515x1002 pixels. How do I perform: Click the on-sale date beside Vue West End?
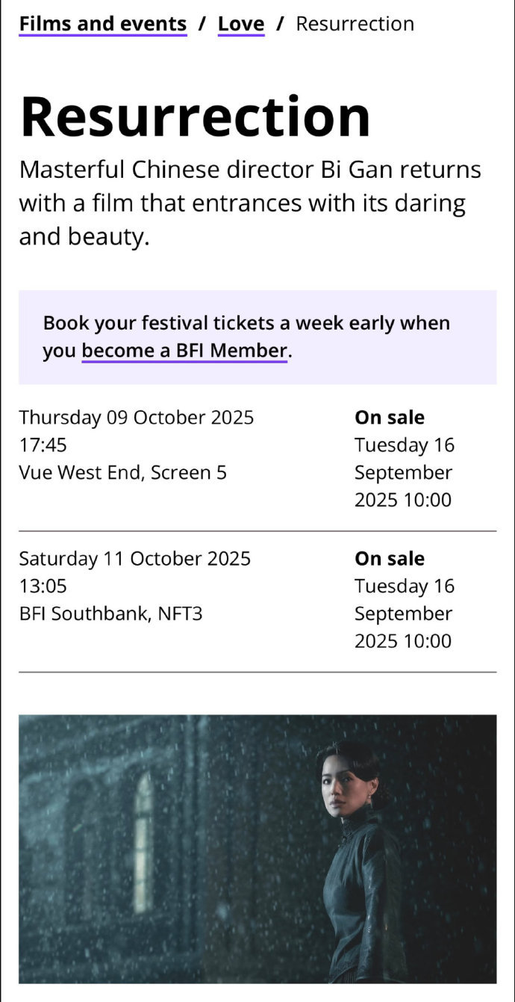[x=405, y=472]
